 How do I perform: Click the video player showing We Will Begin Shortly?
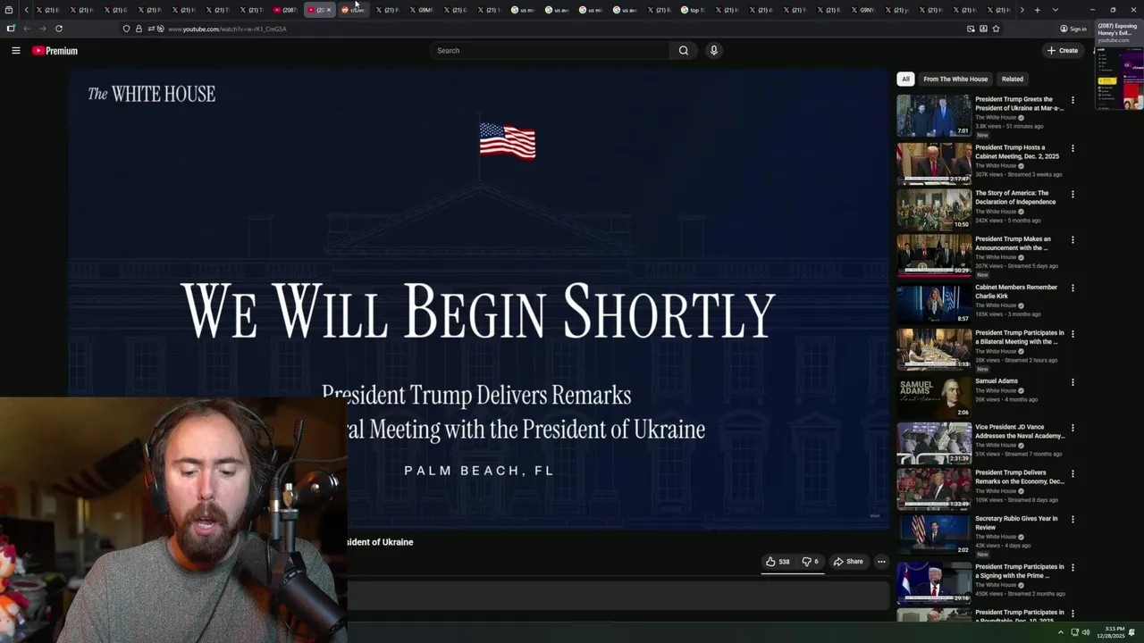coord(478,299)
